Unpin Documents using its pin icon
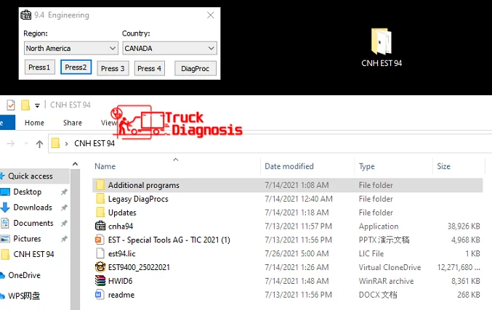This screenshot has height=310, width=492. pos(65,223)
